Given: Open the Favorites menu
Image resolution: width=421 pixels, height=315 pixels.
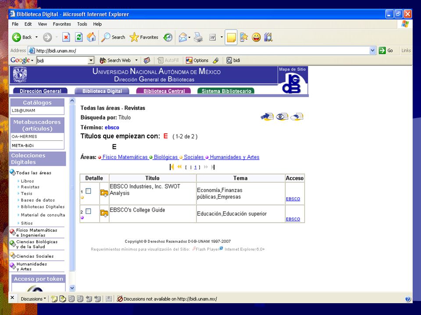Looking at the screenshot, I should tap(62, 24).
